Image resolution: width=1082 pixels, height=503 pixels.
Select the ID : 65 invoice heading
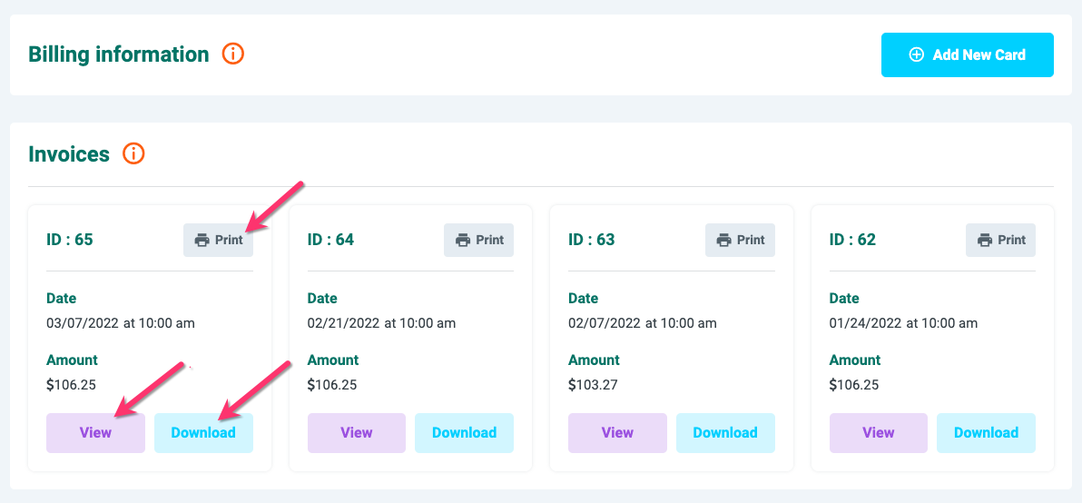[x=70, y=240]
